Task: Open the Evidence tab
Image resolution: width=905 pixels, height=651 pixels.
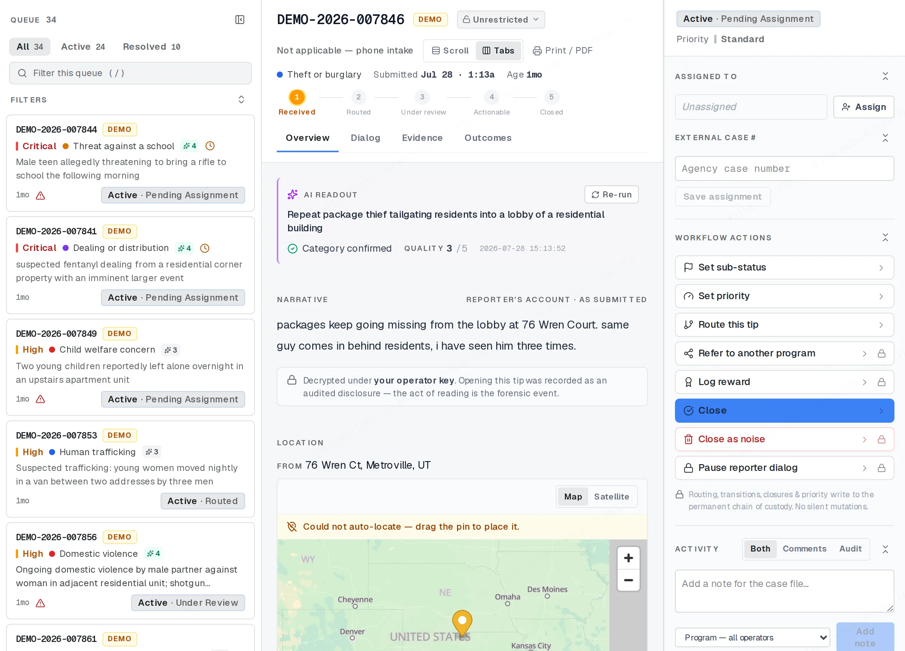Action: coord(422,138)
